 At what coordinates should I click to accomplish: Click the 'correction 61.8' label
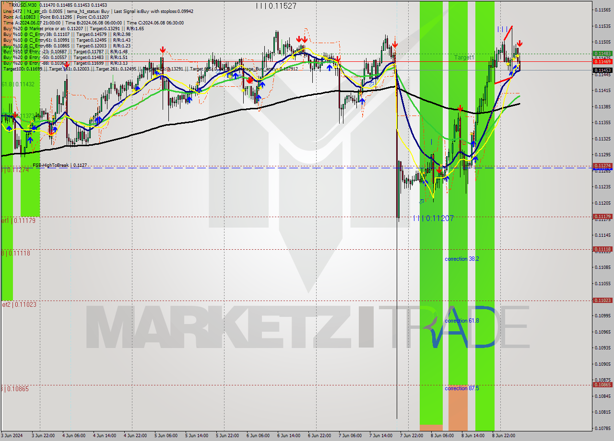coord(461,321)
